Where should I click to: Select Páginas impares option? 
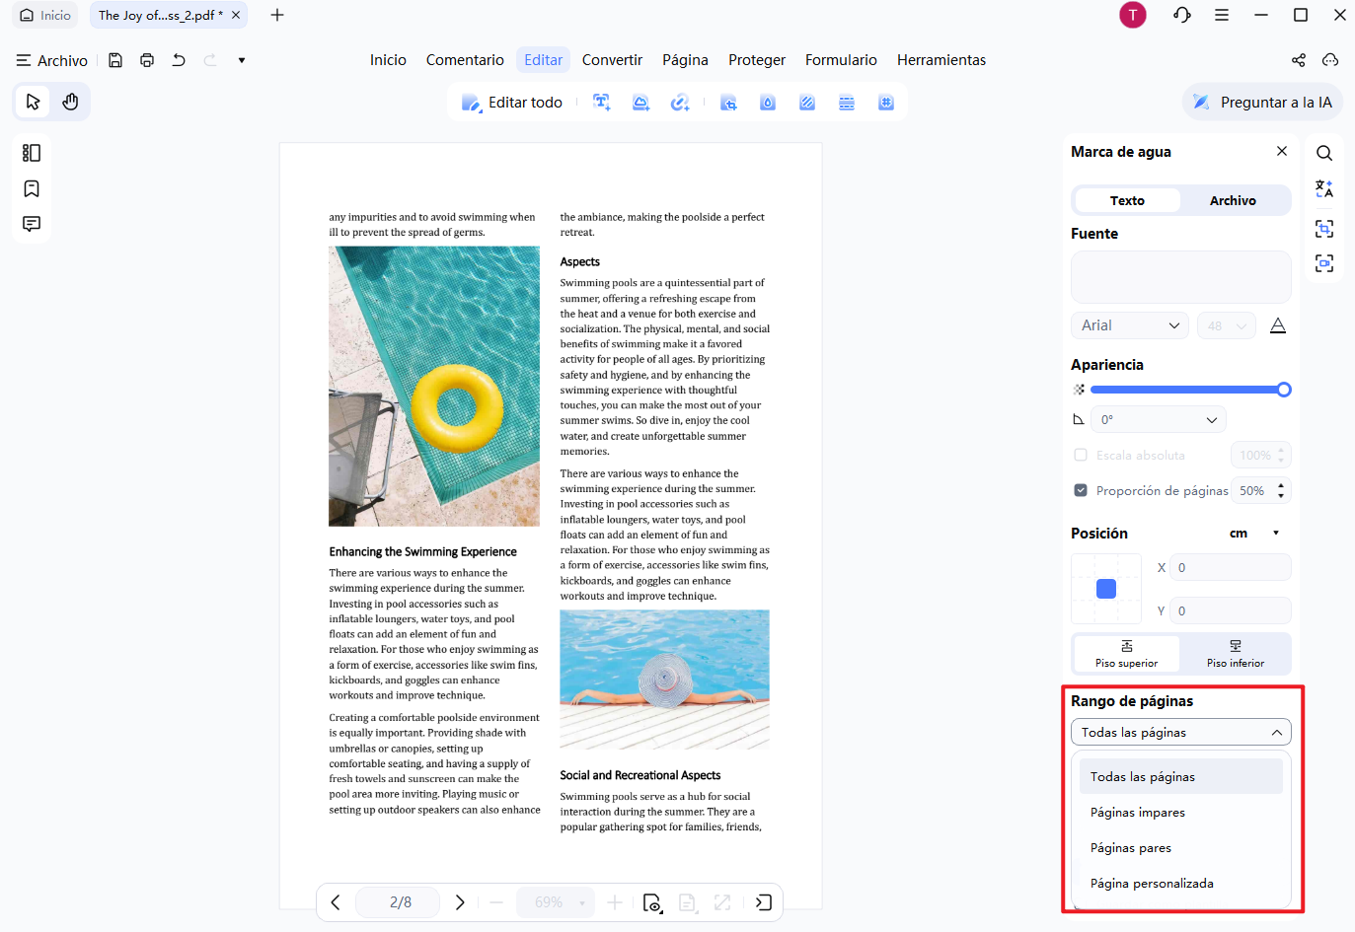click(1181, 813)
